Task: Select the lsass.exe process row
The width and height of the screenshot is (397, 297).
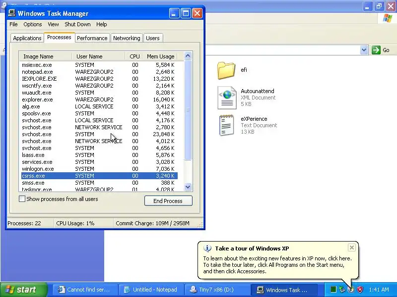Action: tap(99, 155)
